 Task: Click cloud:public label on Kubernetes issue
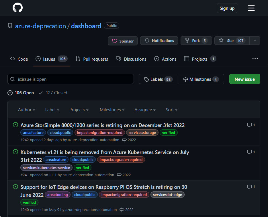[x=83, y=160]
